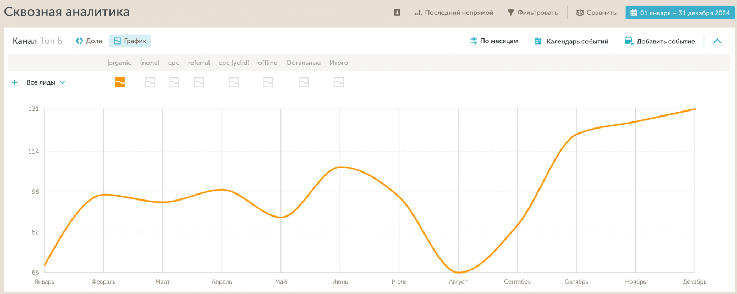Screen dimensions: 737x294
Task: Toggle the organic channel chart line
Action: pos(120,82)
